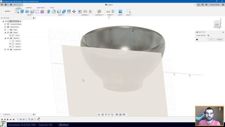Viewport: 225px width, 127px height.
Task: Select the Move/Copy tool
Action: pyautogui.click(x=74, y=12)
